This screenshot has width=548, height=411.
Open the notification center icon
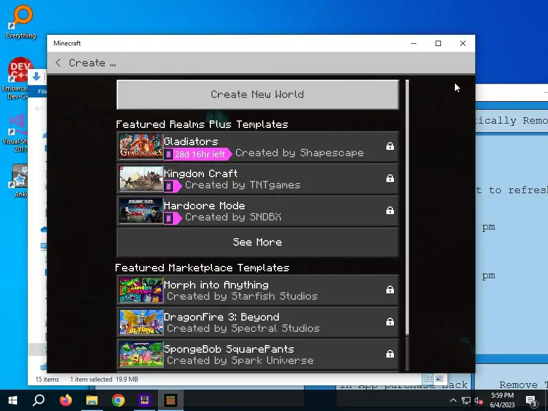pyautogui.click(x=531, y=401)
